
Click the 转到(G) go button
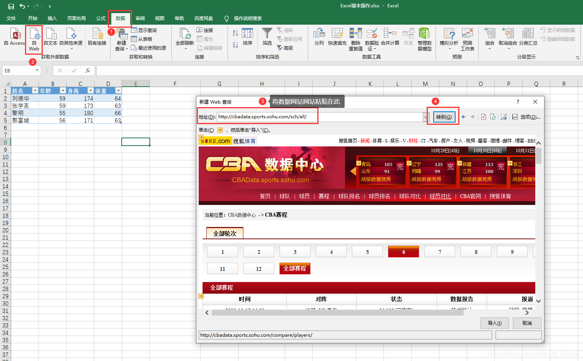tap(444, 117)
